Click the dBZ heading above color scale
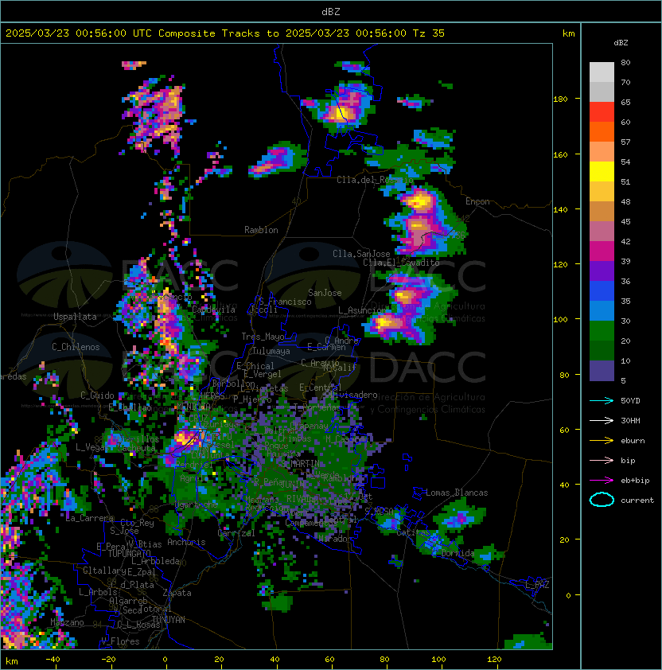The height and width of the screenshot is (670, 662). [x=621, y=43]
